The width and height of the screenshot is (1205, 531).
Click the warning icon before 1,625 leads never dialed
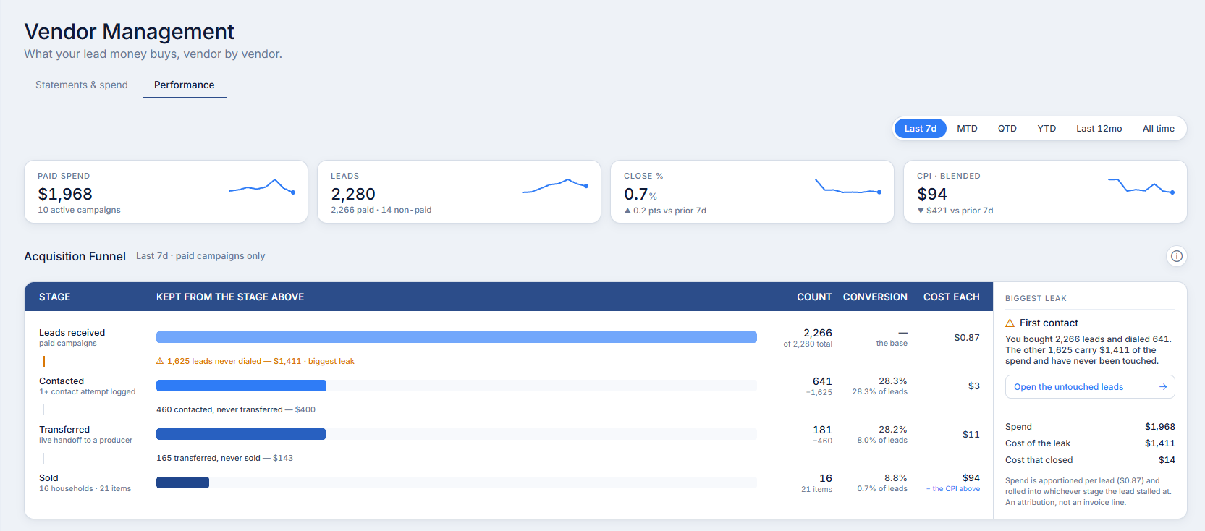pos(160,361)
